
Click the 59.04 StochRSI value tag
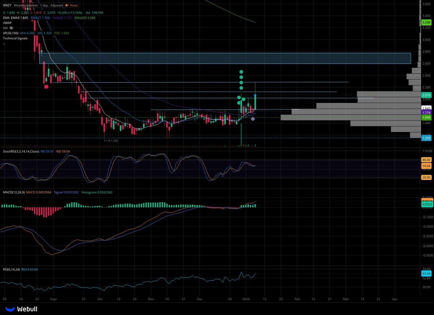pos(426,166)
